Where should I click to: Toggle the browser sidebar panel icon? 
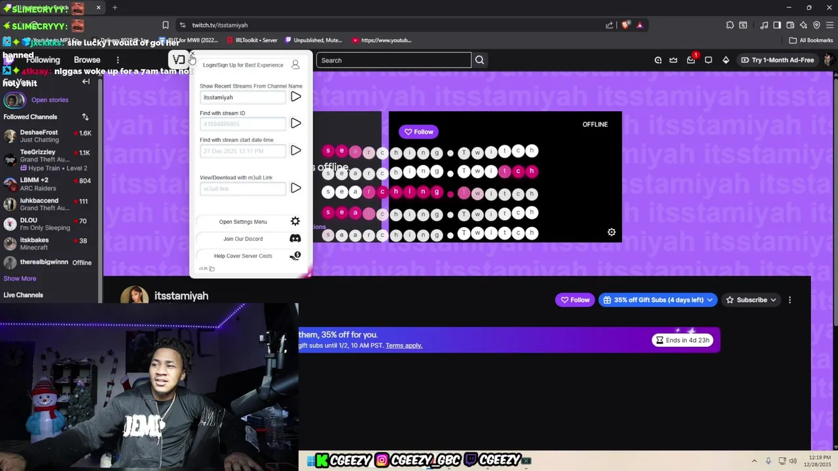(777, 25)
